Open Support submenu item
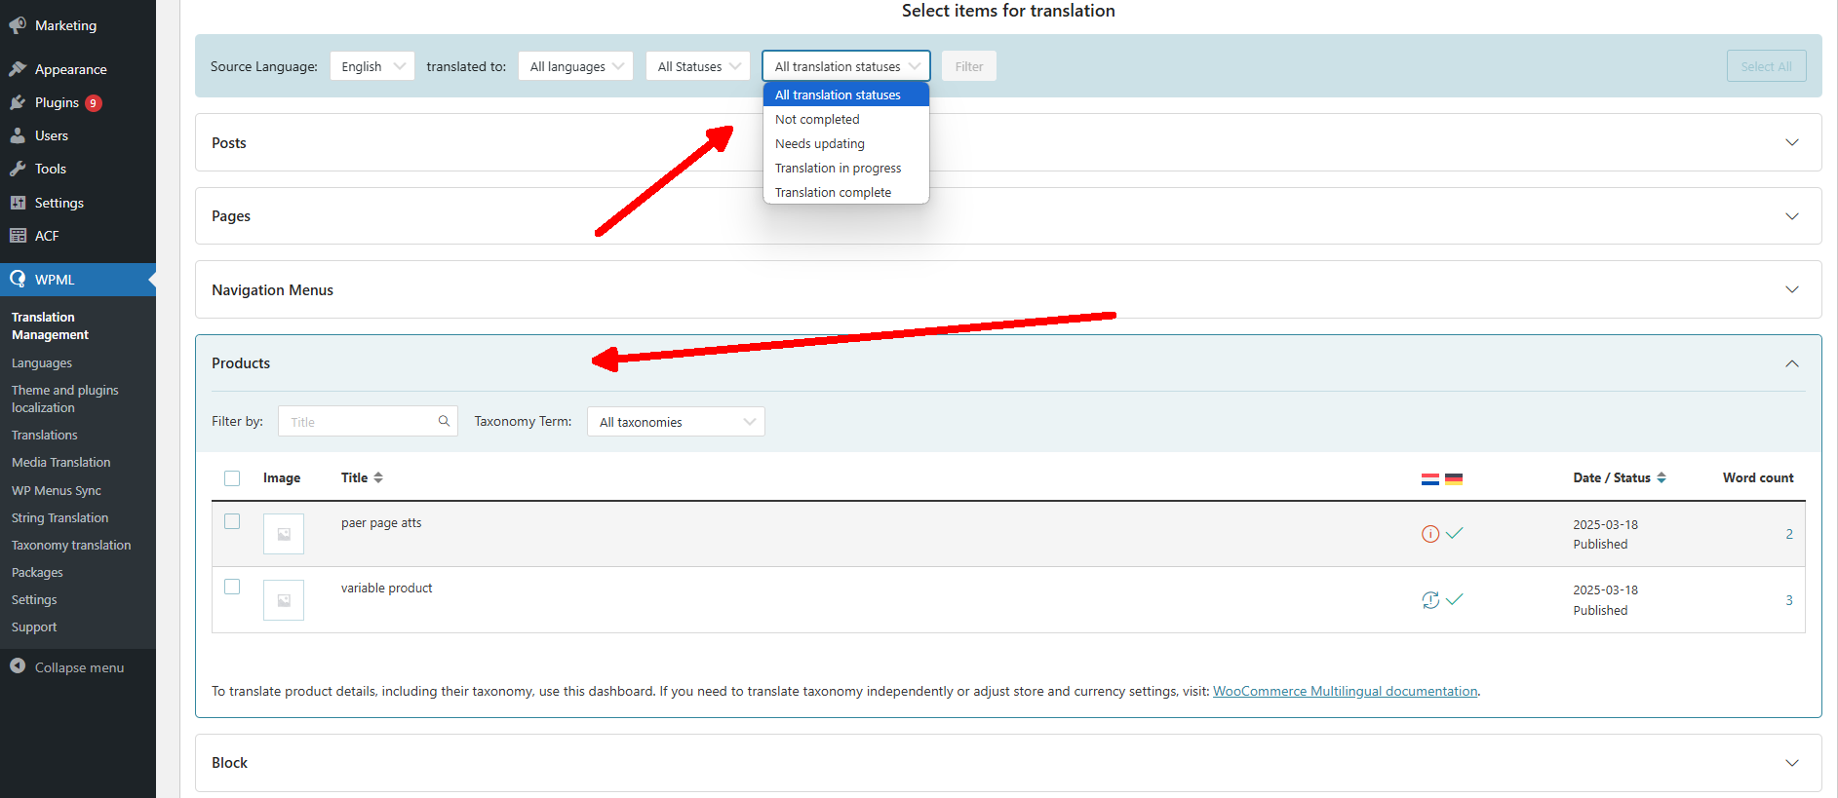 [34, 627]
